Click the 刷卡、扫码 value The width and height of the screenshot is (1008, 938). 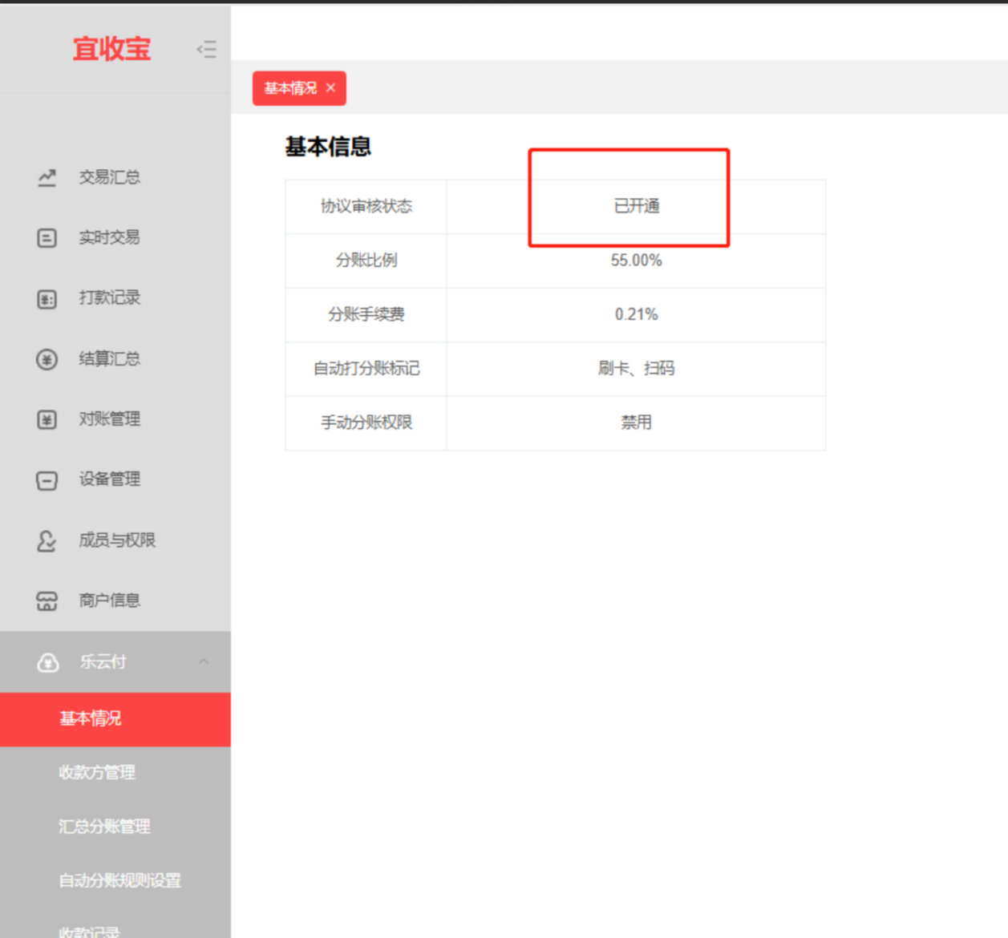637,368
